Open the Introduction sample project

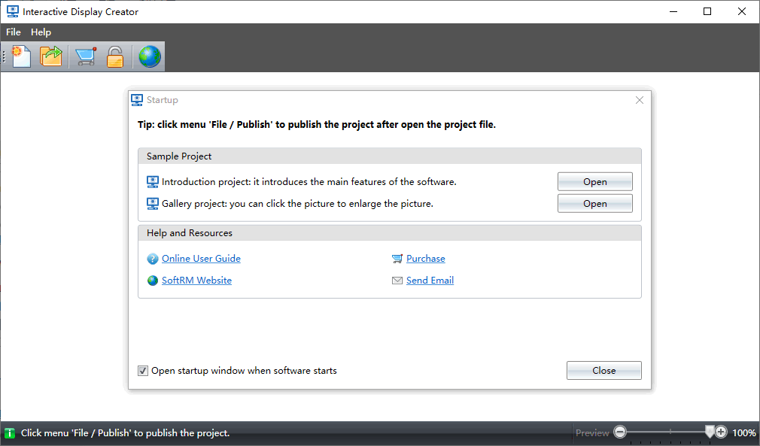(594, 182)
